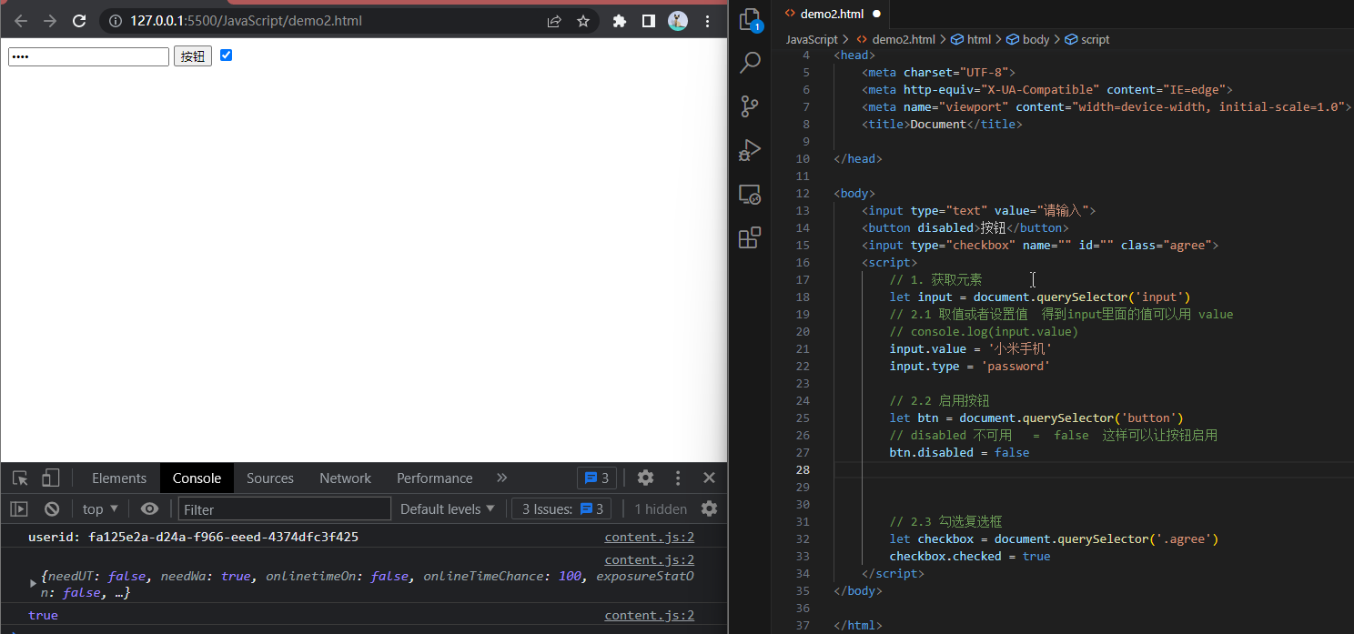The width and height of the screenshot is (1354, 634).
Task: Open Source Control view
Action: pyautogui.click(x=750, y=106)
